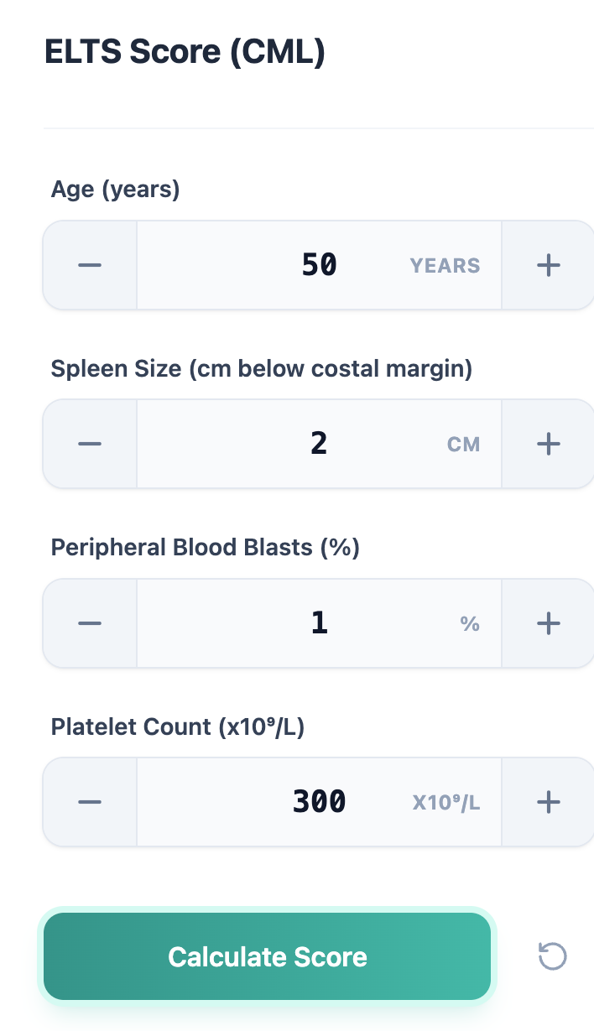Viewport: 594px width, 1031px height.
Task: Select the Blasts input field showing 1
Action: click(319, 622)
